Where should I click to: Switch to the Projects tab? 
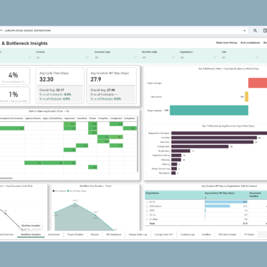coord(95,234)
